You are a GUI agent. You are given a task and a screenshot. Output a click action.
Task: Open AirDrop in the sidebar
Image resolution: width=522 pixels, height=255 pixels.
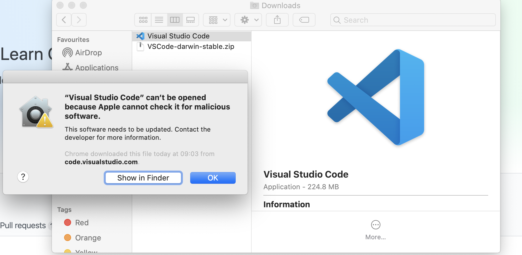pos(88,53)
